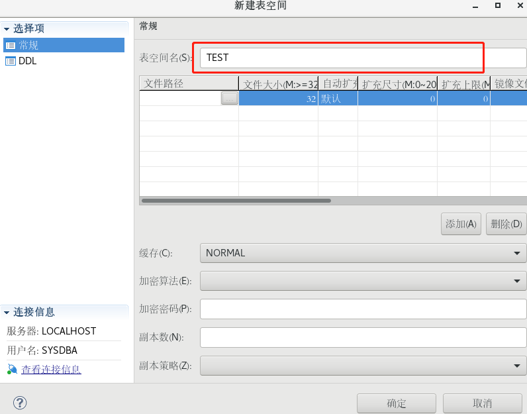Screen dimensions: 527x414
Task: Select the 常规 page icon
Action: (x=11, y=45)
